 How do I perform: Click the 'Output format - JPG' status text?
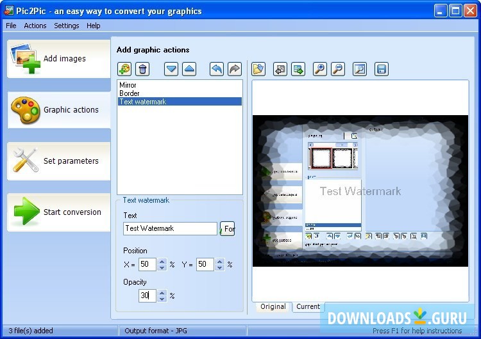156,331
